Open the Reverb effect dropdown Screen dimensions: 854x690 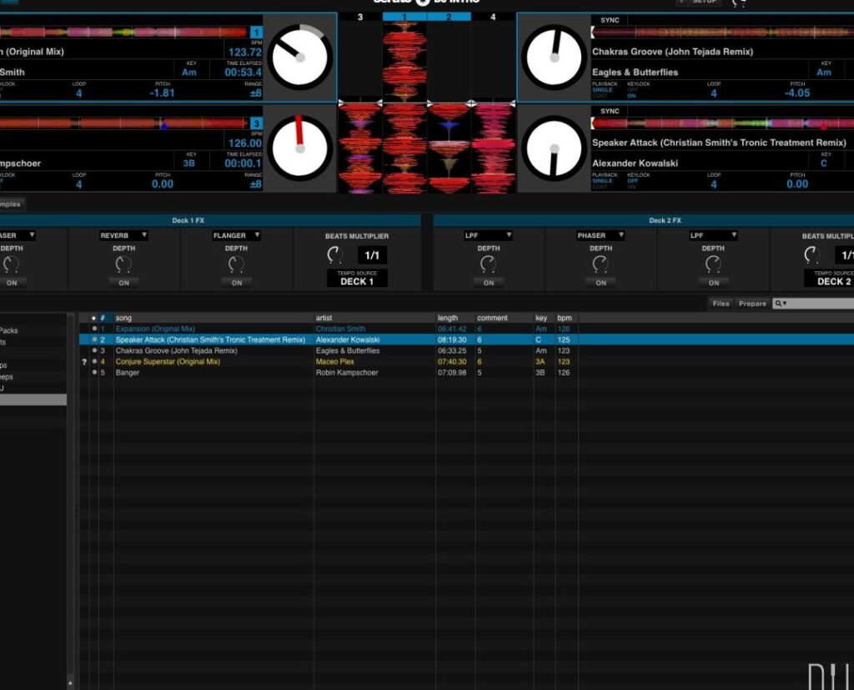coord(123,236)
